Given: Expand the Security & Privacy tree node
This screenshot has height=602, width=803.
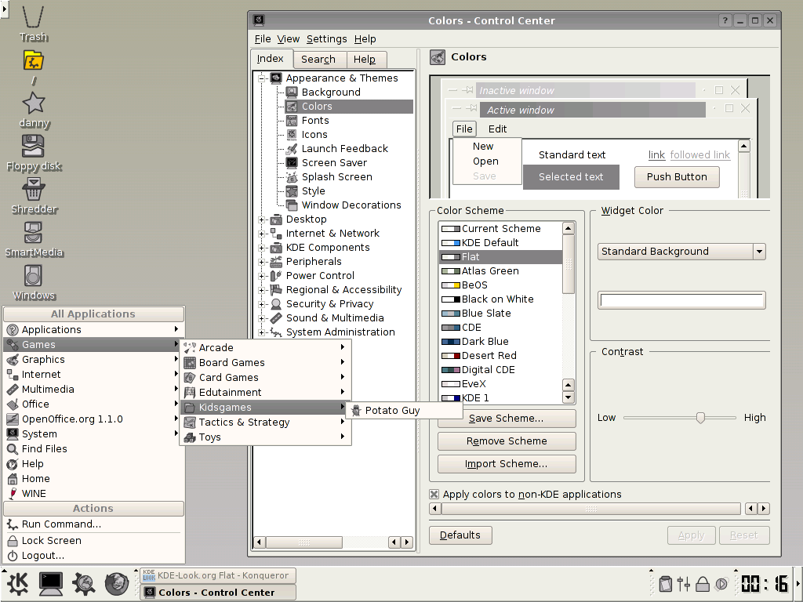Looking at the screenshot, I should [x=262, y=304].
